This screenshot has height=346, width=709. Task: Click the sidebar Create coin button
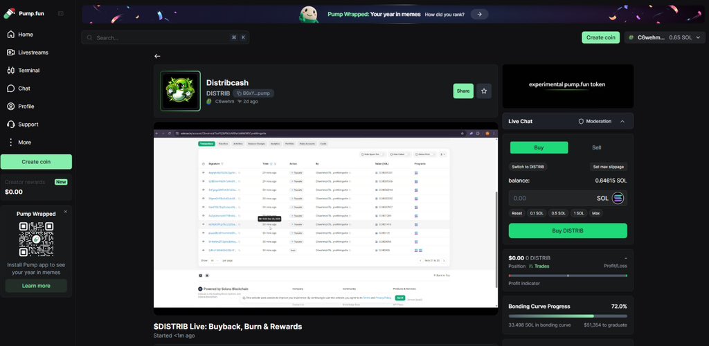point(36,162)
